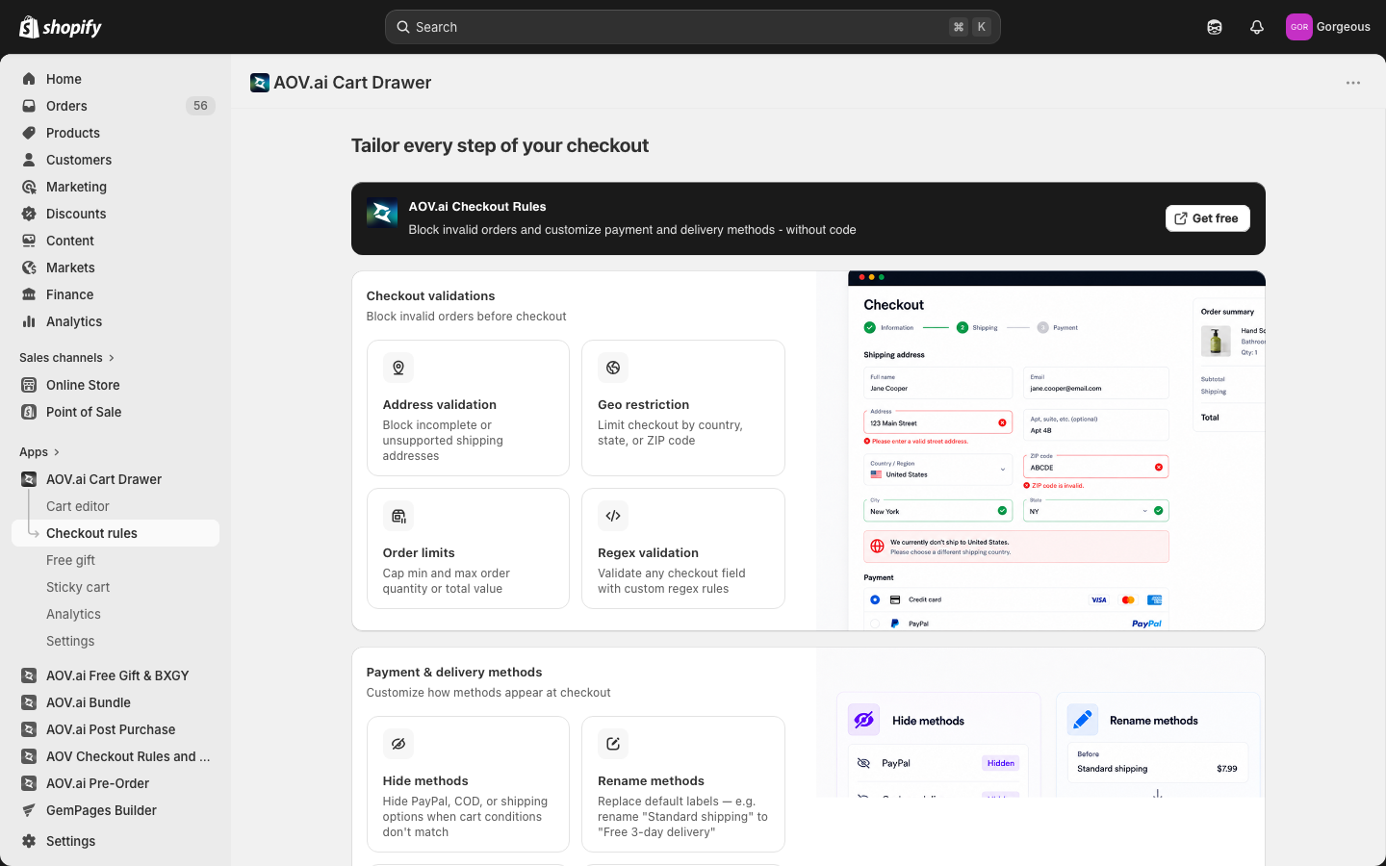Open the sidekick assistant icon in top bar

pos(1215,27)
